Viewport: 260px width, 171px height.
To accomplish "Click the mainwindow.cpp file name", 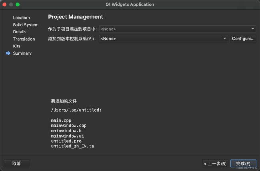I will pyautogui.click(x=69, y=126).
